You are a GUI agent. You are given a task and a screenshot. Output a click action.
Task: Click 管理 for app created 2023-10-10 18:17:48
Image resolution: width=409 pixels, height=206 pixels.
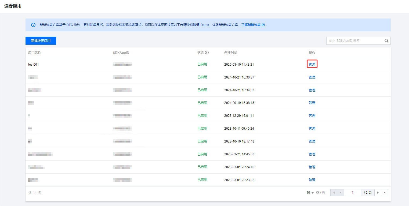[312, 141]
